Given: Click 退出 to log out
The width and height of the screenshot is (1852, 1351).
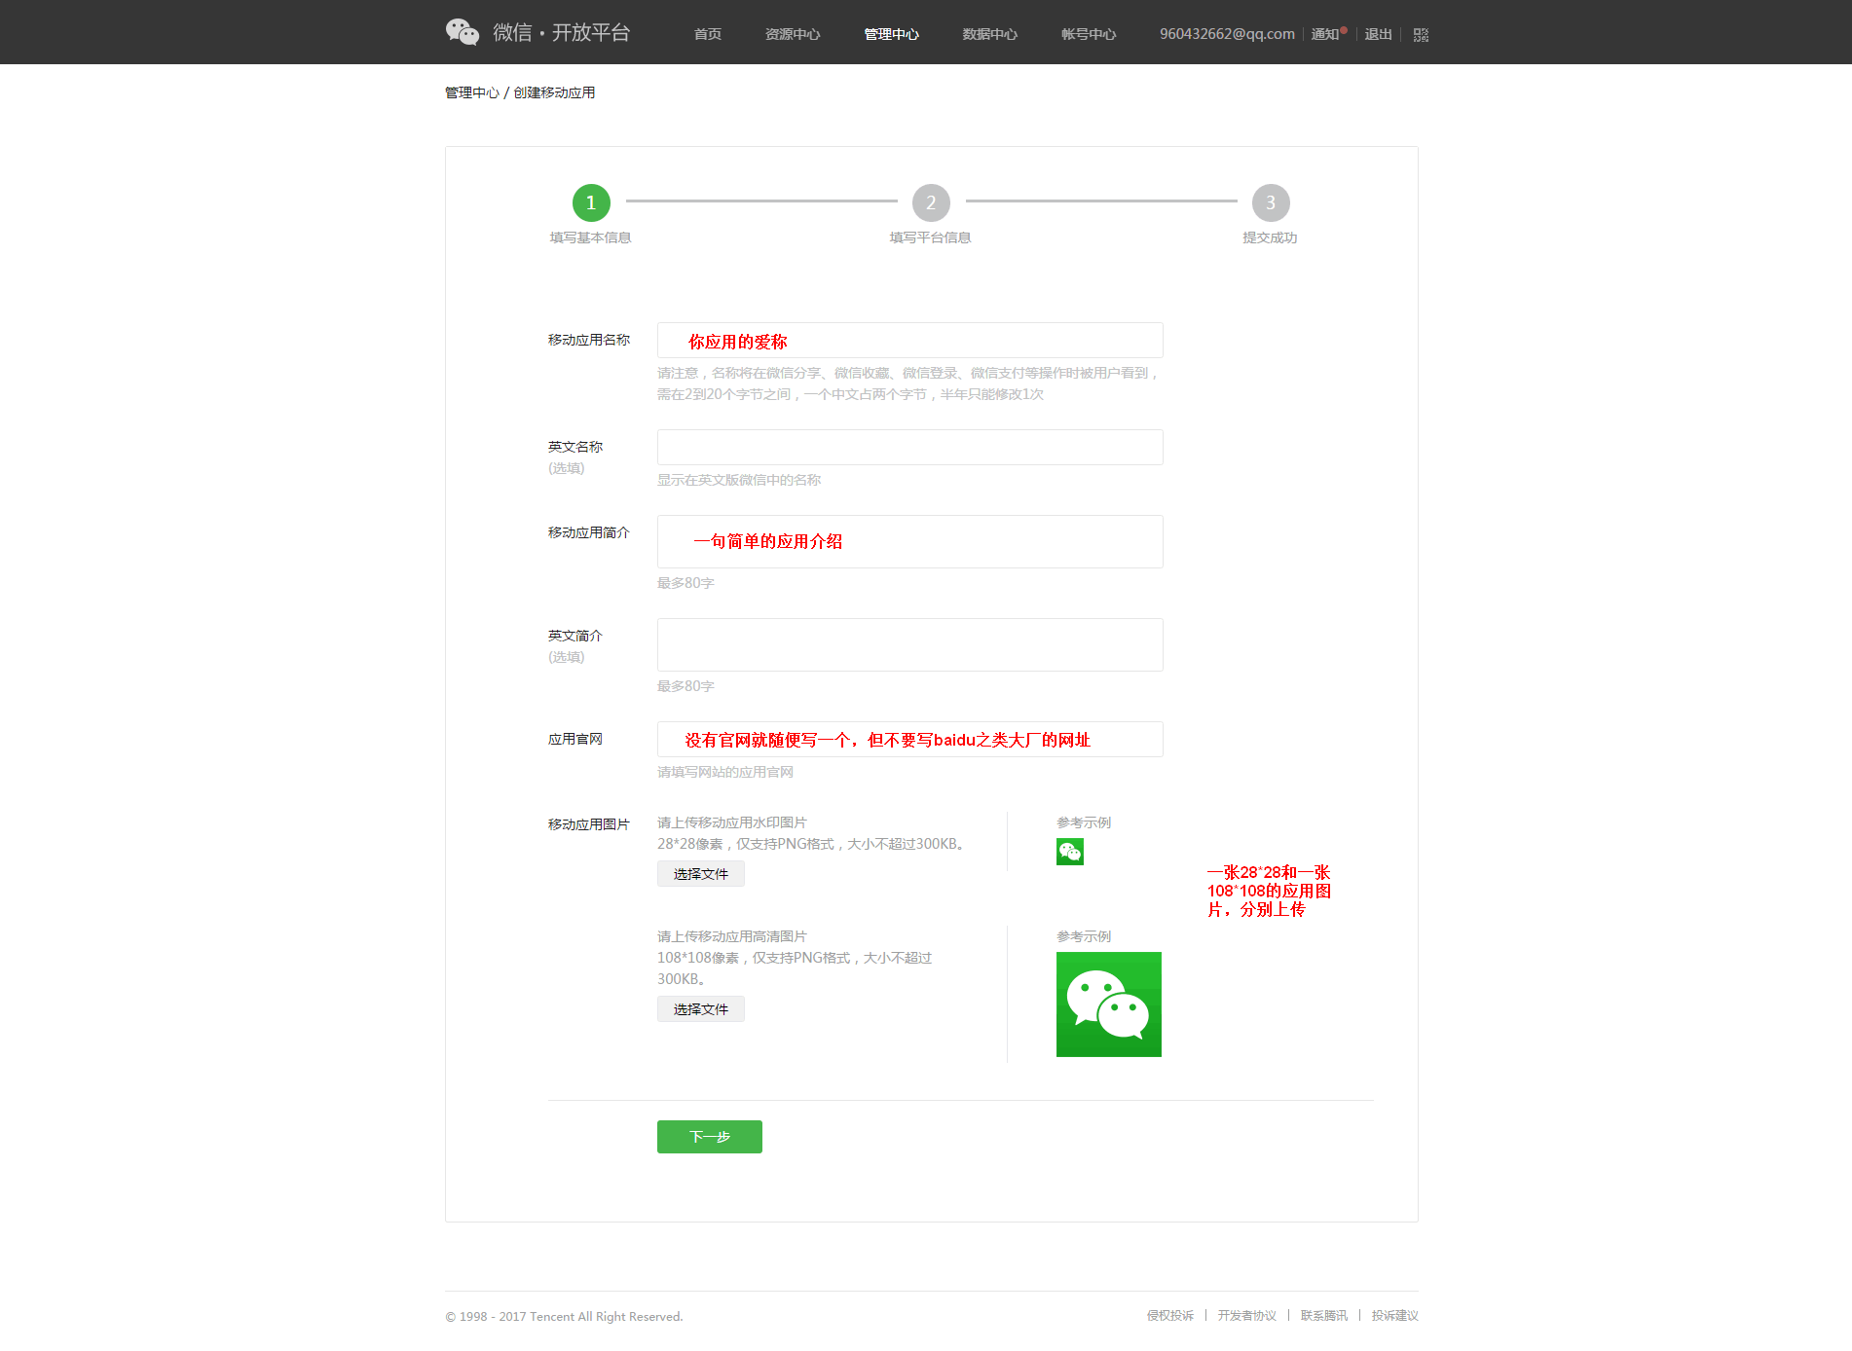Looking at the screenshot, I should coord(1378,34).
